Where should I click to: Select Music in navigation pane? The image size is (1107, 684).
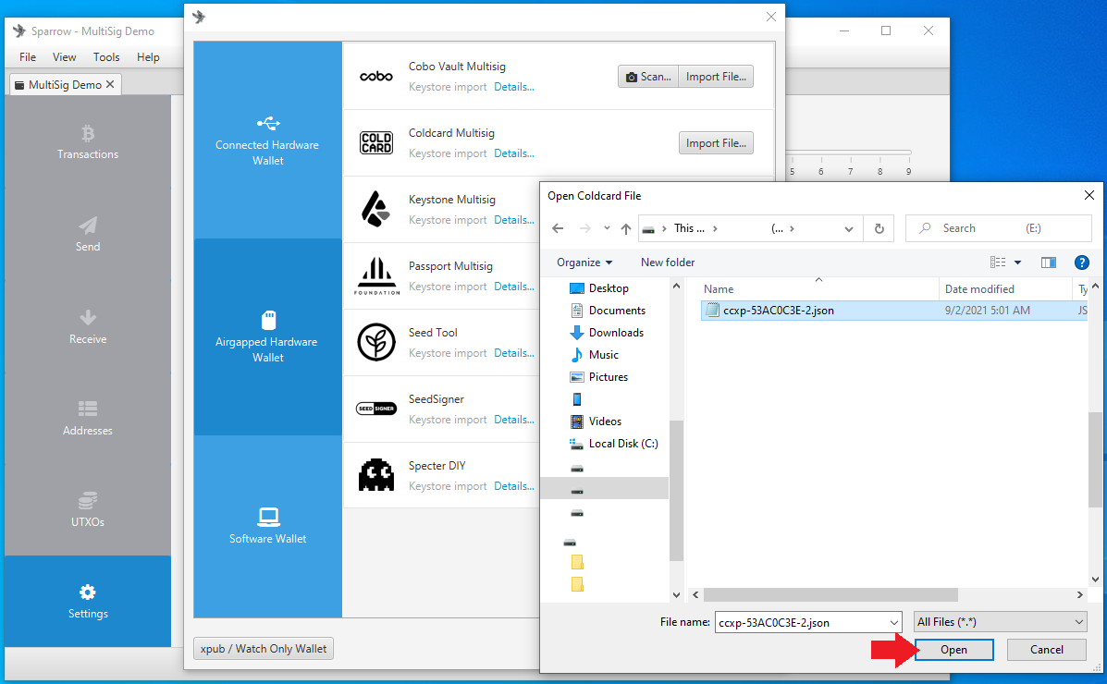click(x=604, y=354)
